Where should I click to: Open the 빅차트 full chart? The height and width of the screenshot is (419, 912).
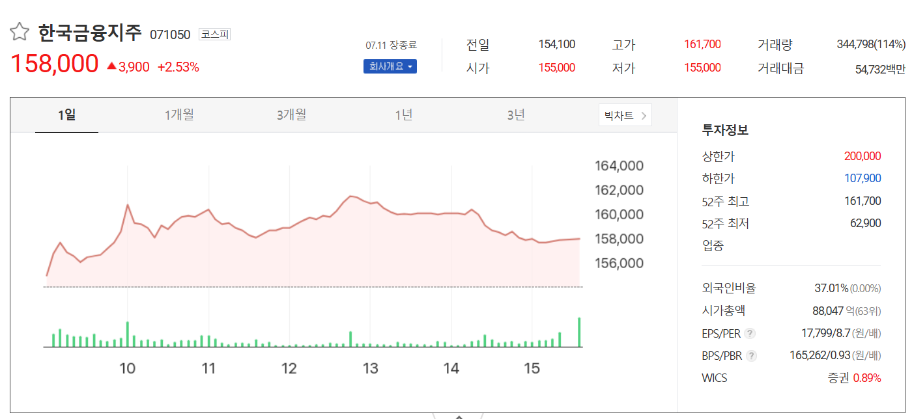click(x=625, y=116)
